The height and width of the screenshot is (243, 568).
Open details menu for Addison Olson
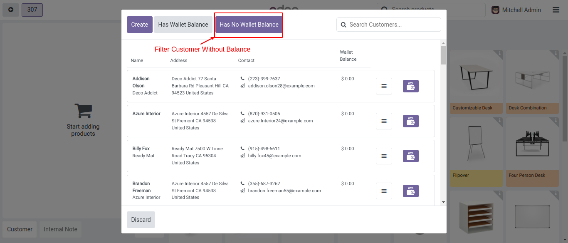coord(384,86)
